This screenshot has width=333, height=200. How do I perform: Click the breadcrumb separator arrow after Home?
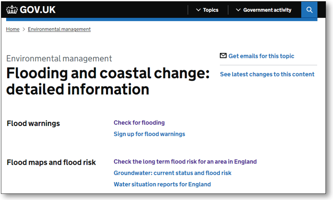point(24,29)
